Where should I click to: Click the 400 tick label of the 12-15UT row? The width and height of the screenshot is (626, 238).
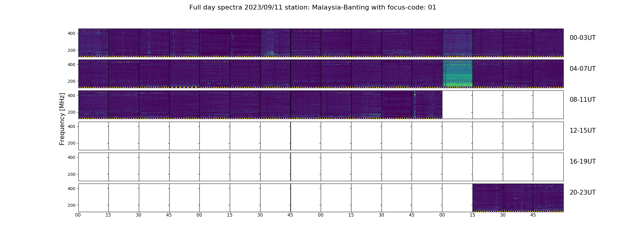pos(72,126)
